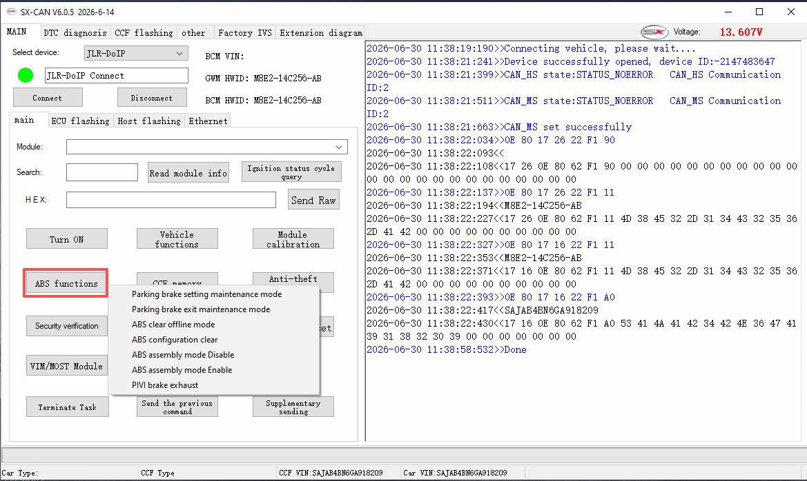The width and height of the screenshot is (807, 481).
Task: Open the Host flashing sub-tab
Action: point(148,121)
